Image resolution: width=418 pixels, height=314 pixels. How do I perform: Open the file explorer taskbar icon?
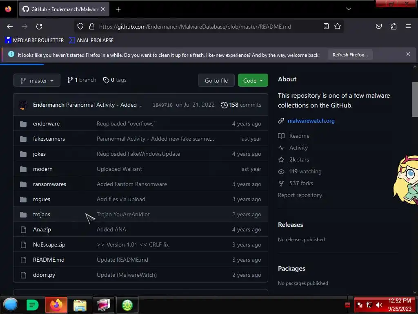point(80,305)
